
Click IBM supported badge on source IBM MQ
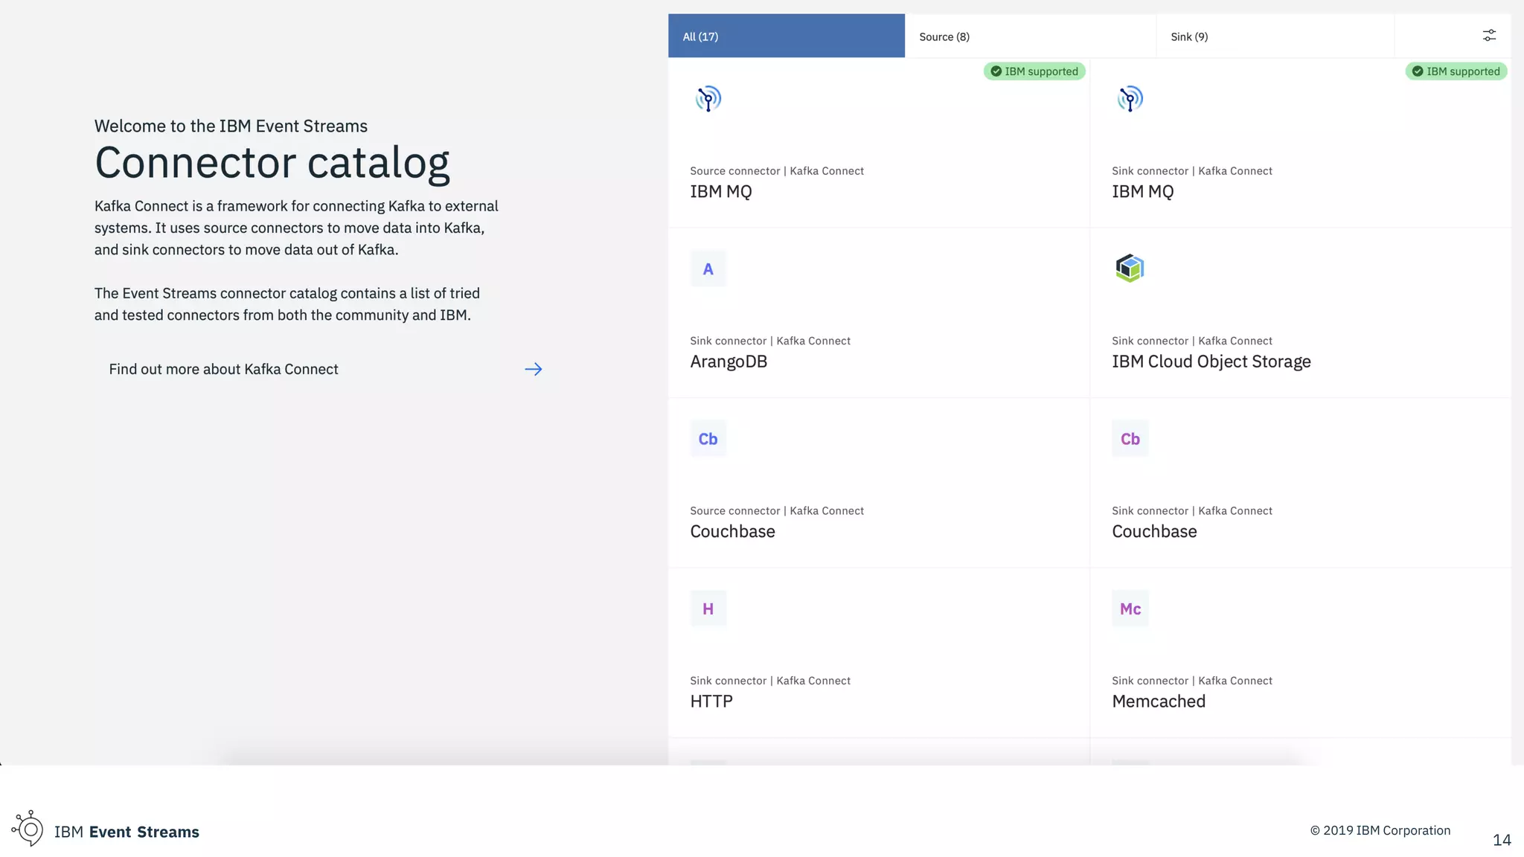pos(1034,71)
